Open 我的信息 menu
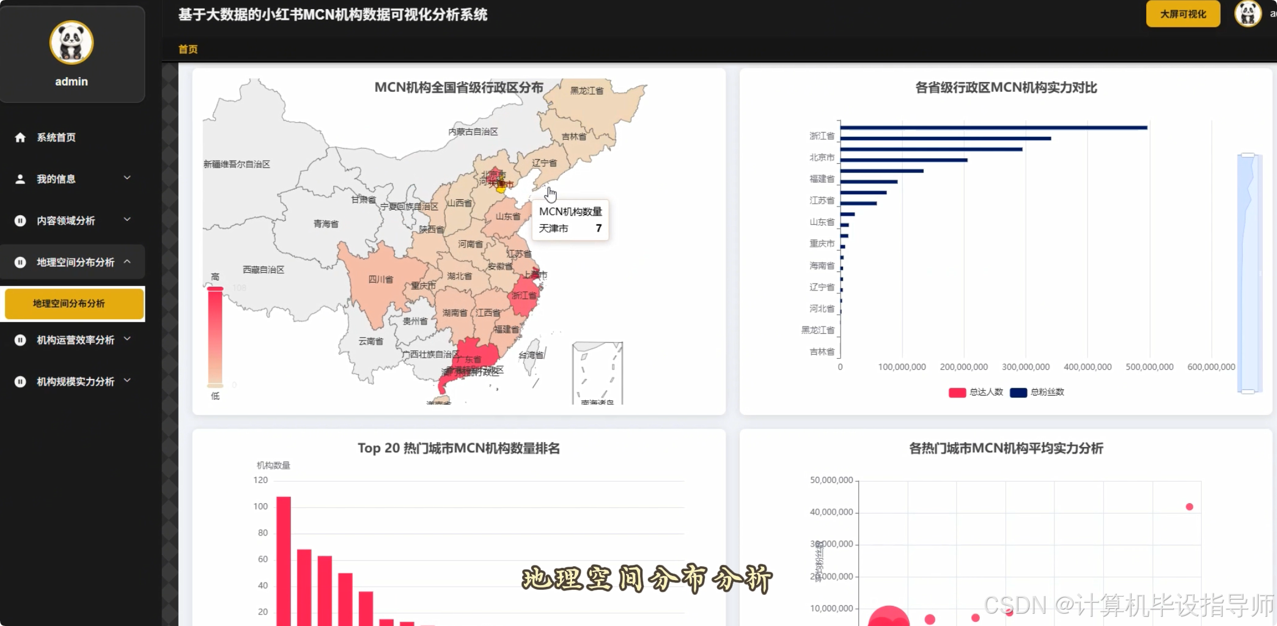 click(x=73, y=179)
